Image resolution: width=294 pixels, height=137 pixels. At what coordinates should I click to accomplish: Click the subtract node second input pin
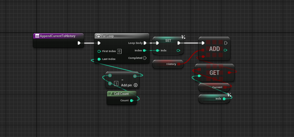[x=110, y=83]
